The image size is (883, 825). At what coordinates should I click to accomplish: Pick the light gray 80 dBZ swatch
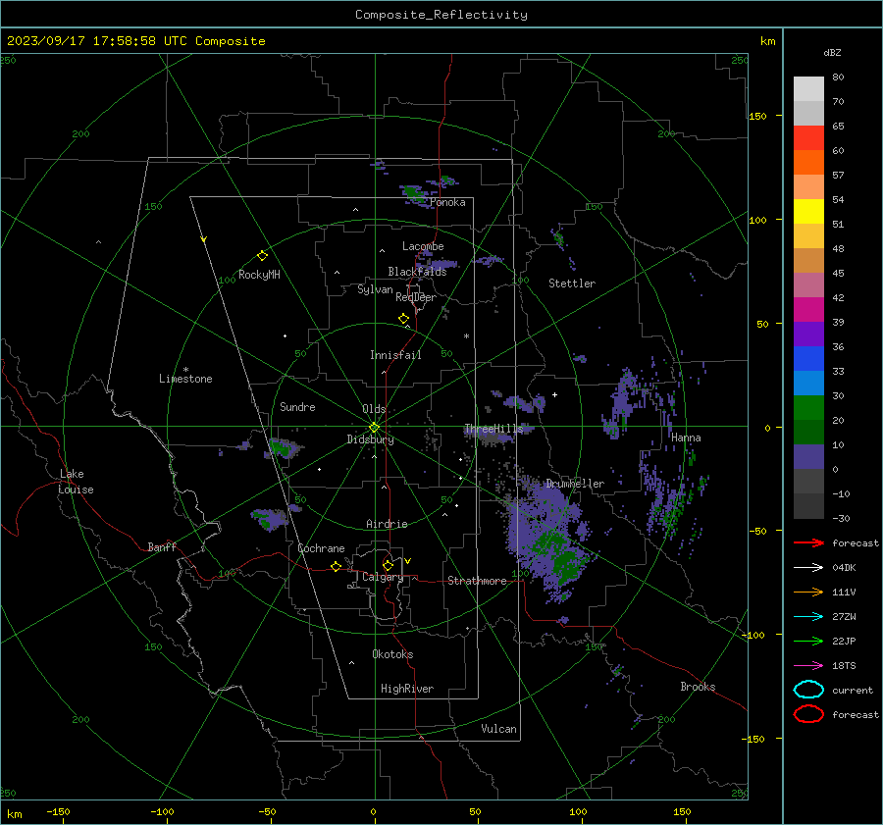808,88
